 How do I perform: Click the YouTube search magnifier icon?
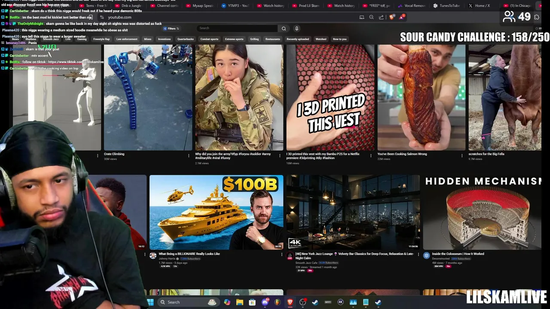point(284,28)
